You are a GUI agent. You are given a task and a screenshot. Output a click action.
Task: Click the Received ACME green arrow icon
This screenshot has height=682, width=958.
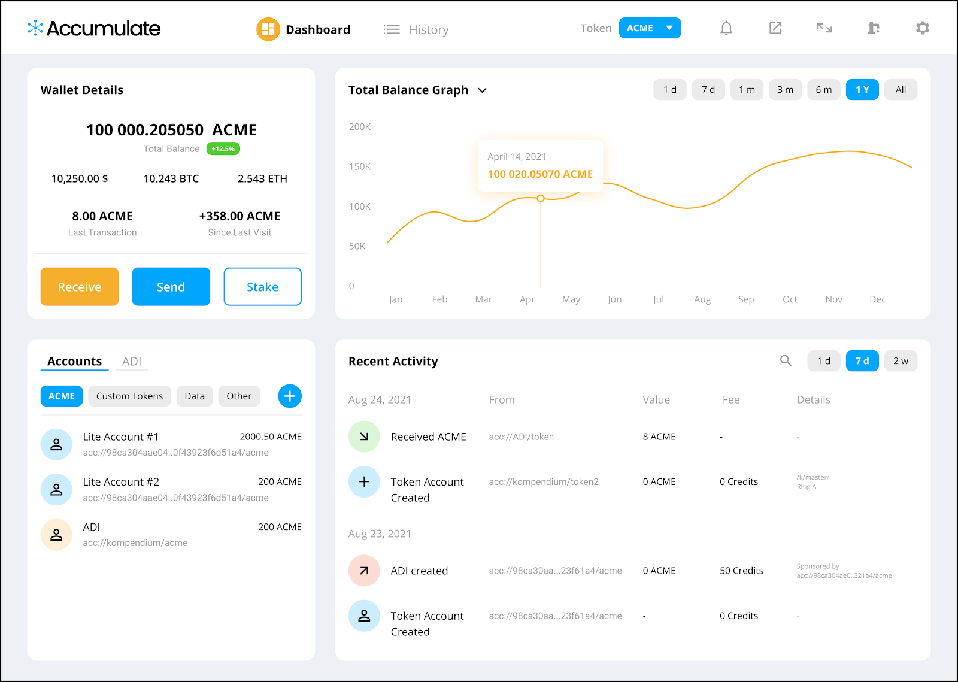pos(364,437)
